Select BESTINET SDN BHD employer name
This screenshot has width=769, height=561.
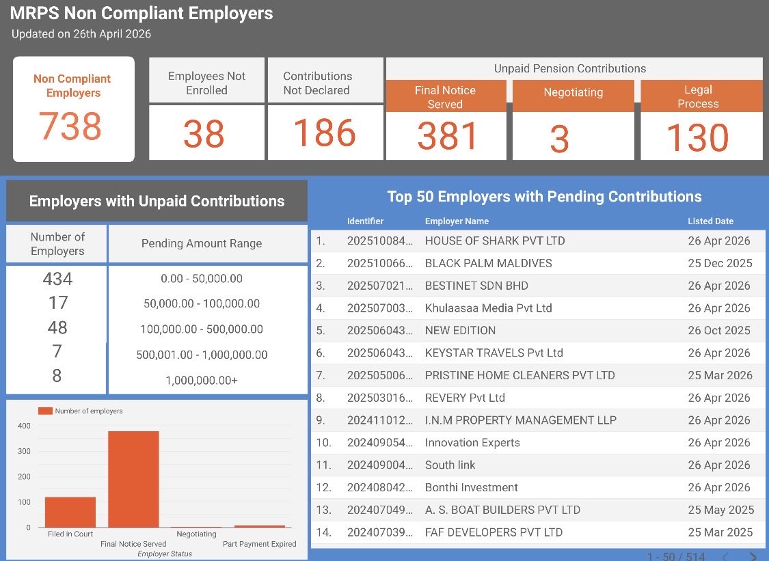tap(476, 286)
